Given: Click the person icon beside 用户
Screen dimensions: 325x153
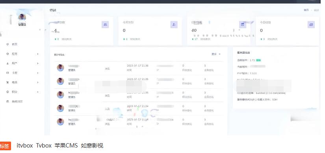Looking at the screenshot, I should pos(7,63).
